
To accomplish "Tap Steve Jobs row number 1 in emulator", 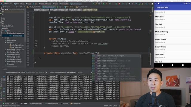I will [x=172, y=18].
